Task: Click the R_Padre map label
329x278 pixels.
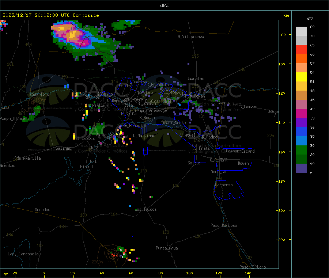Action: click(209, 137)
